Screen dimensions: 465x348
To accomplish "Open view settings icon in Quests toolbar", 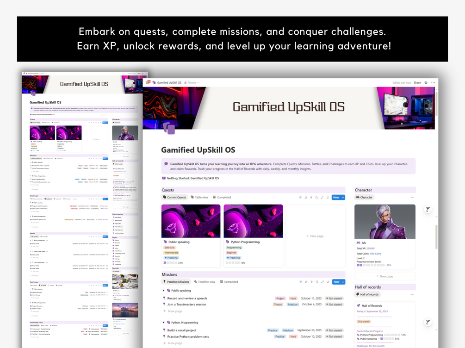I will pos(328,197).
